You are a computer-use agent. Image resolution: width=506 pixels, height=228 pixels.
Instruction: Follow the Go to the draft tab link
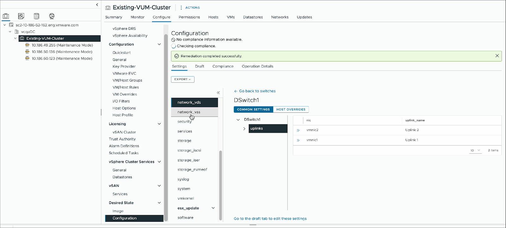point(270,219)
